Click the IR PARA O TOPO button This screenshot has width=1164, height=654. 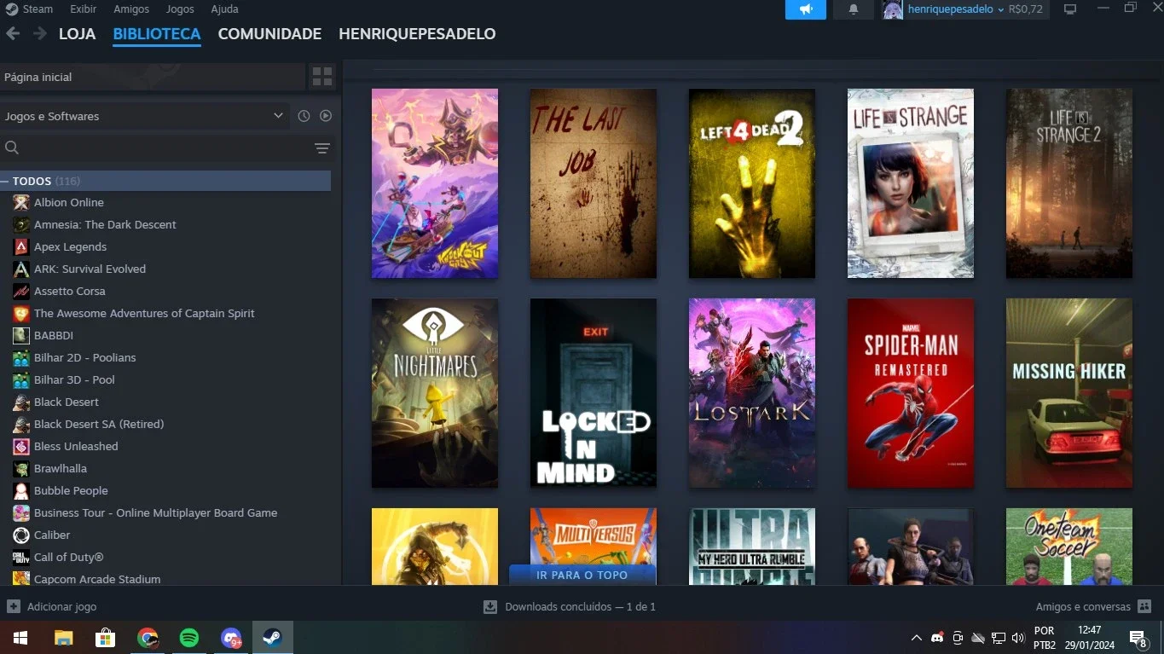point(582,575)
